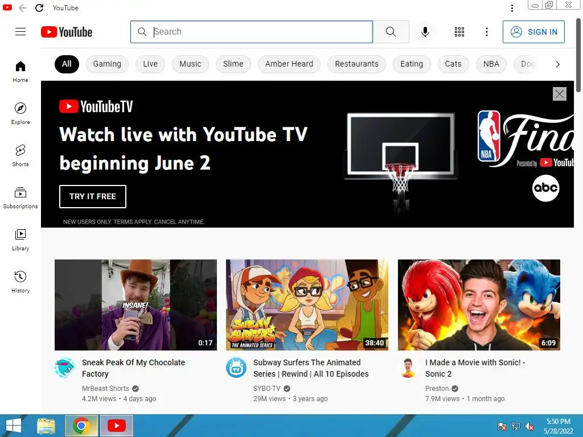The height and width of the screenshot is (437, 583).
Task: Play the Sonic 2 video thumbnail
Action: pyautogui.click(x=479, y=305)
